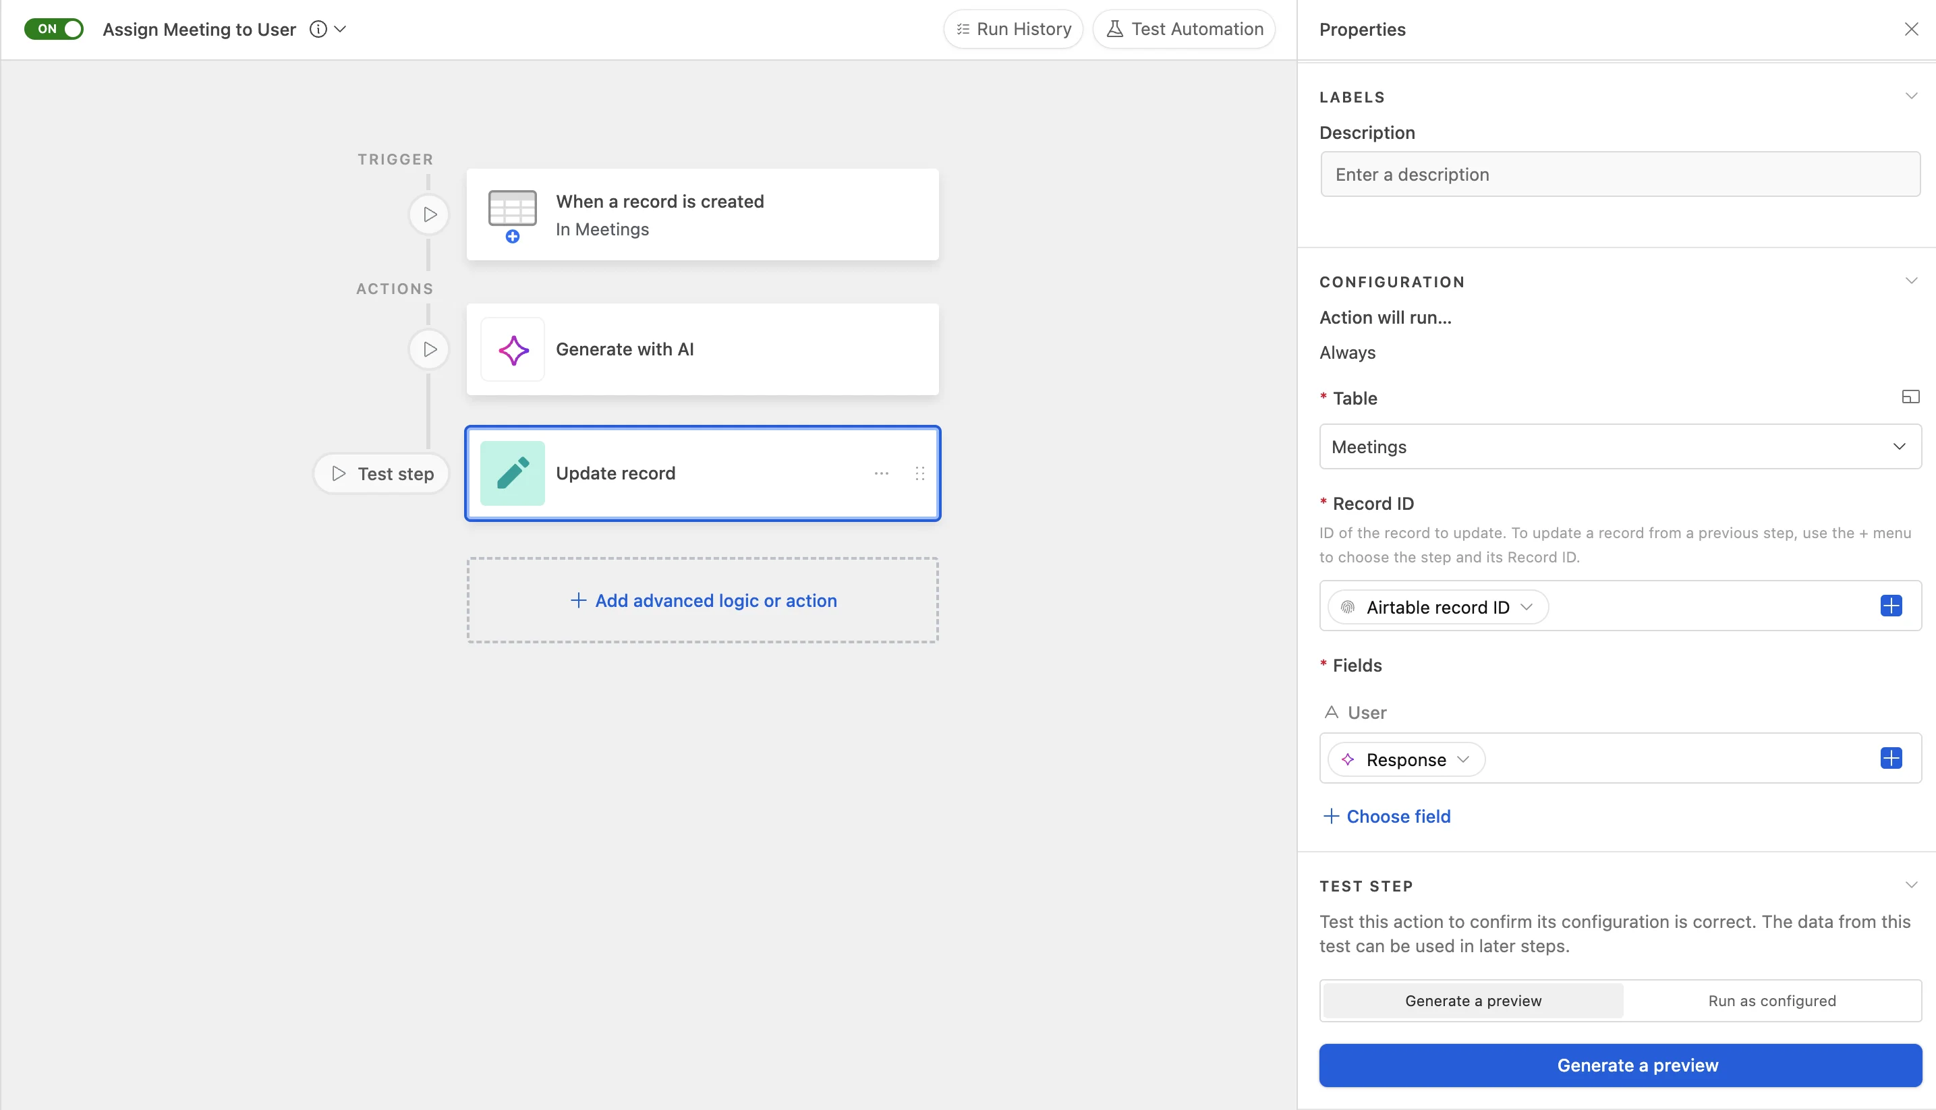1936x1110 pixels.
Task: Click the plus icon in Record ID field
Action: [1890, 606]
